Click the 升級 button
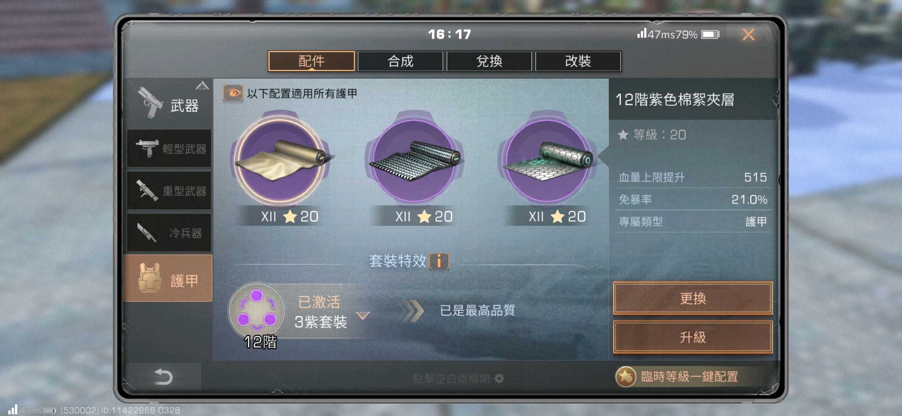The height and width of the screenshot is (416, 902). [x=693, y=337]
